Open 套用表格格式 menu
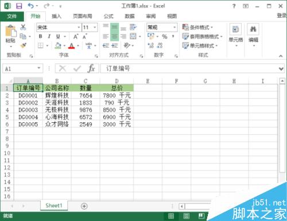Viewport: 287px width, 221px height. 202,36
